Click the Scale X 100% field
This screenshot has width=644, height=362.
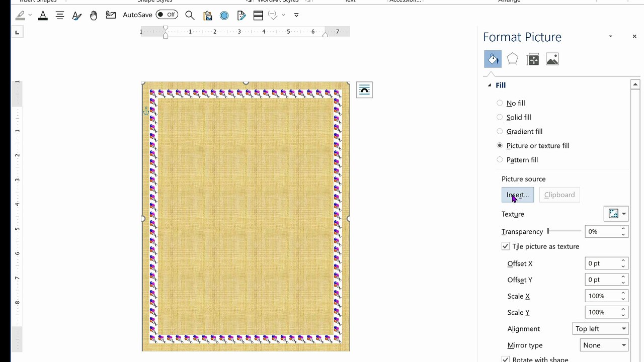(602, 296)
